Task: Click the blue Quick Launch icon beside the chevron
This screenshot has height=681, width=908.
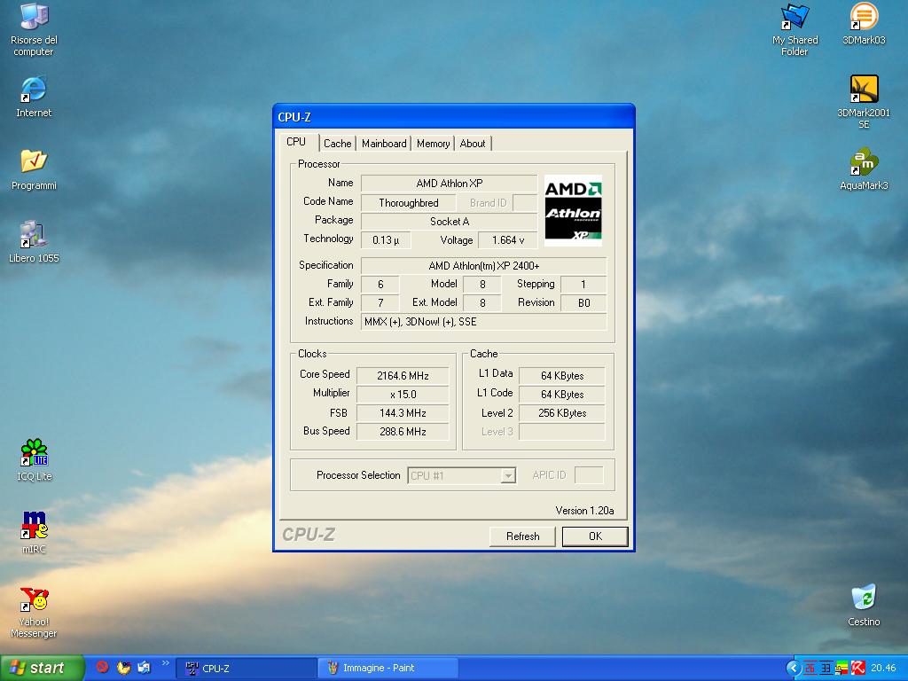Action: [x=144, y=667]
